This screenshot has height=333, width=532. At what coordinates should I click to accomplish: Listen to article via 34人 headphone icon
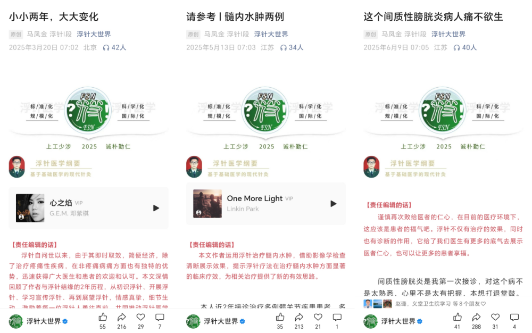pyautogui.click(x=292, y=47)
